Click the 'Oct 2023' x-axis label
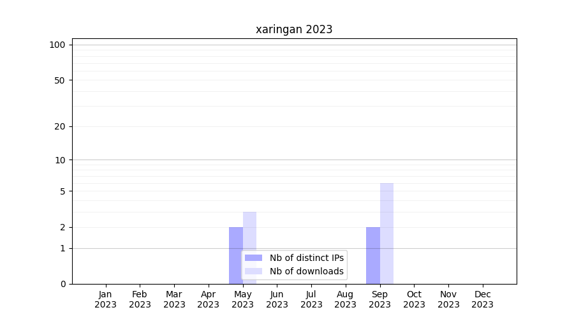 pyautogui.click(x=414, y=299)
